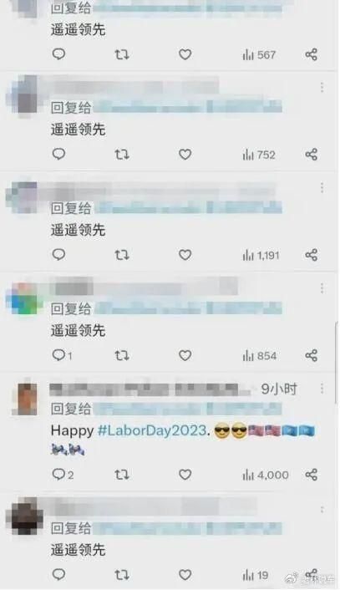Like the reply with 854 views
The width and height of the screenshot is (340, 590).
click(x=185, y=355)
